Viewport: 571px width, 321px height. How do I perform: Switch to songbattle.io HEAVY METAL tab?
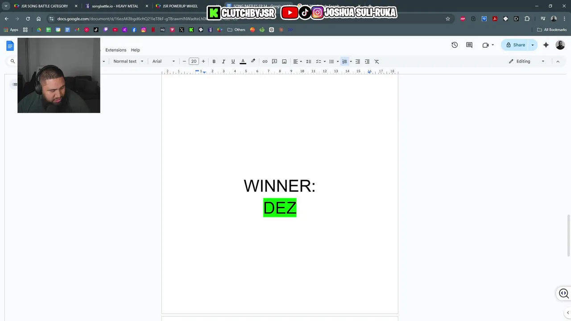click(x=115, y=6)
